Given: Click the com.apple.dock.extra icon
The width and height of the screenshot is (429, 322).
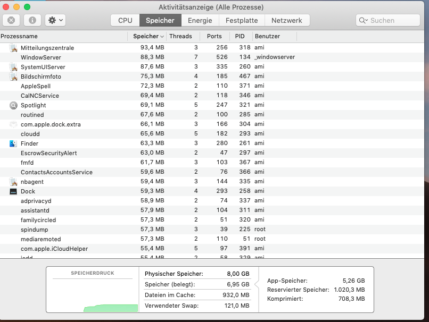Looking at the screenshot, I should [13, 124].
